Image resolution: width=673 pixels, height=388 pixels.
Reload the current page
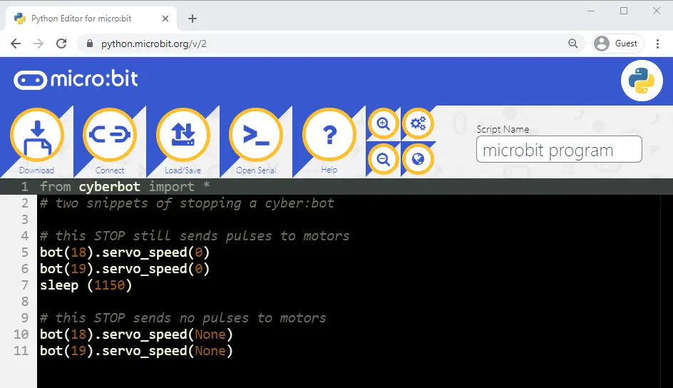click(x=62, y=44)
